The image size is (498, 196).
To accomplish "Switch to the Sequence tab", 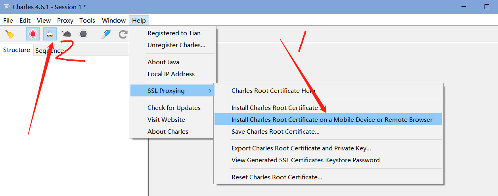I will (50, 50).
